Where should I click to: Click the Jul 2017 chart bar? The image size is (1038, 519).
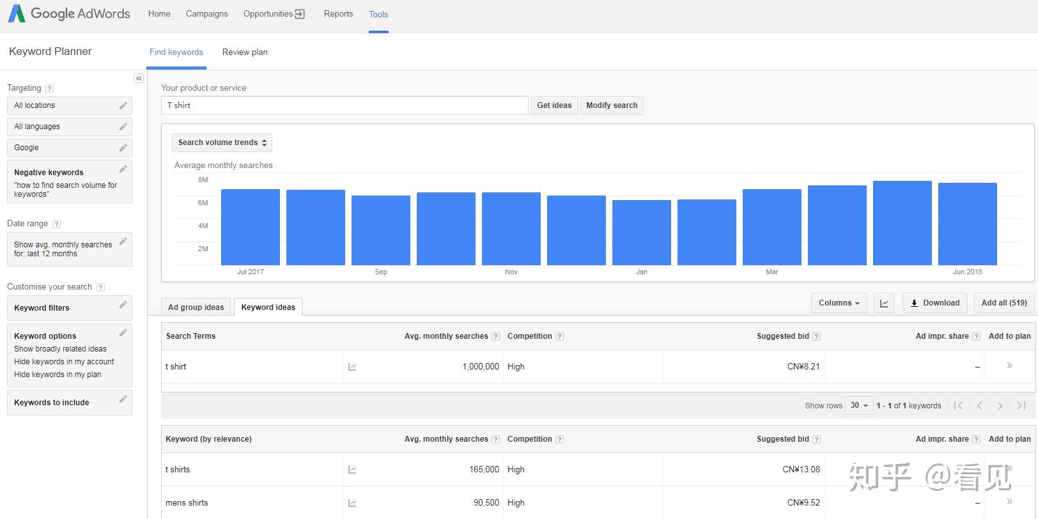point(251,227)
